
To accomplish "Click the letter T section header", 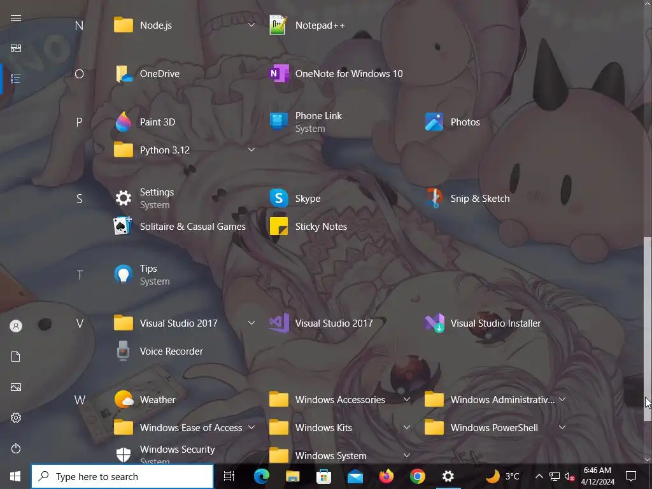I will (80, 275).
